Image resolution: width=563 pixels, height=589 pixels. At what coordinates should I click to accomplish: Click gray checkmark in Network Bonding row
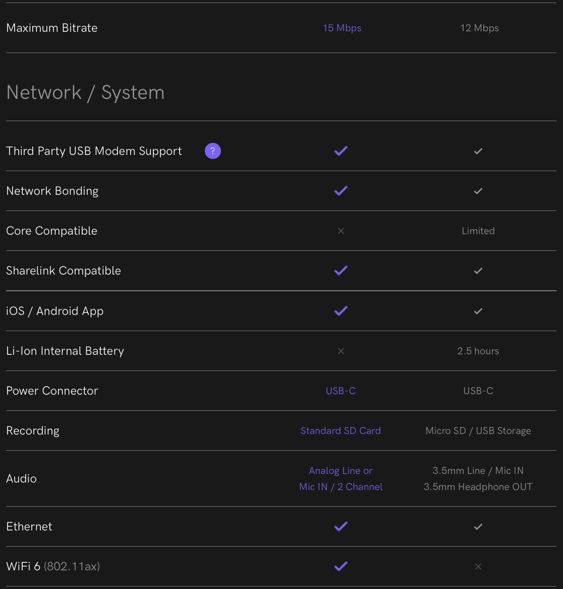click(478, 191)
